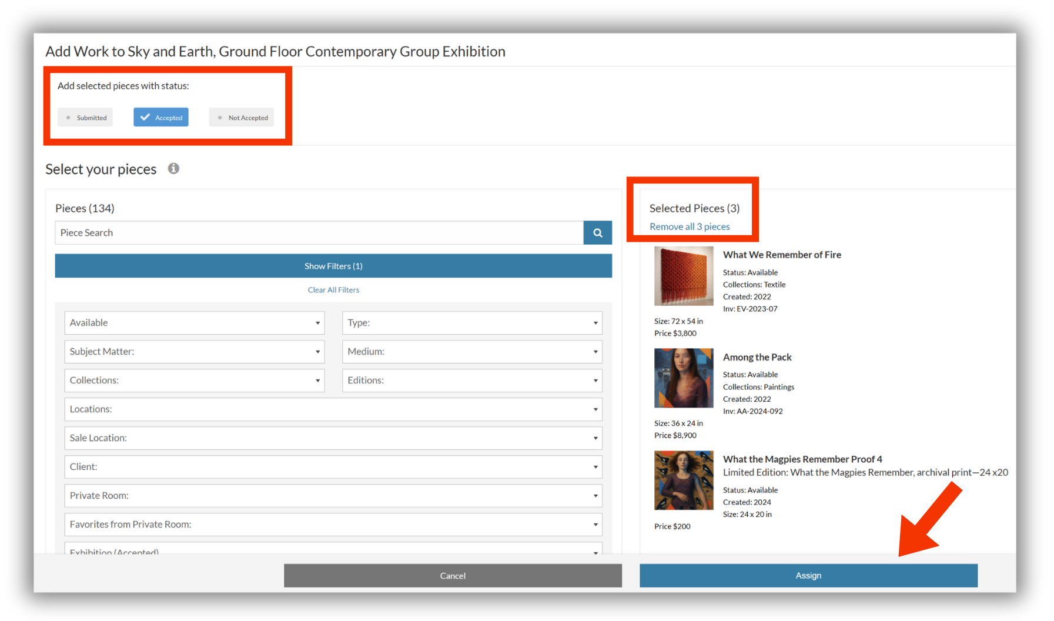
Task: Open the Private Room filter dropdown
Action: [x=333, y=496]
